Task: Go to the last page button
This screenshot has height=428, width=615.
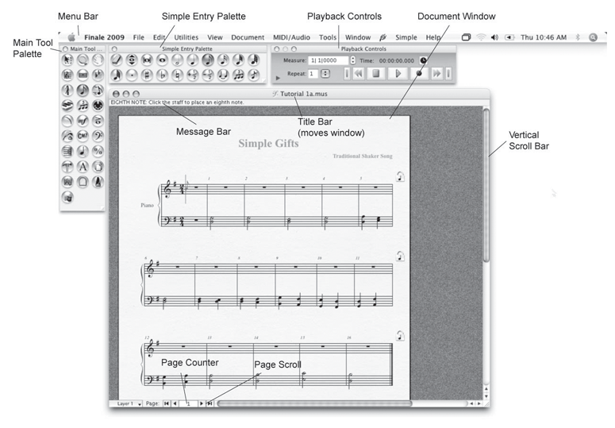Action: (x=209, y=403)
